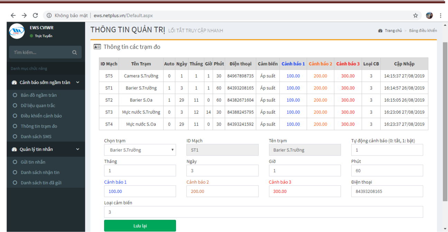
Task: Click phone number 84967898735
Action: (x=240, y=76)
